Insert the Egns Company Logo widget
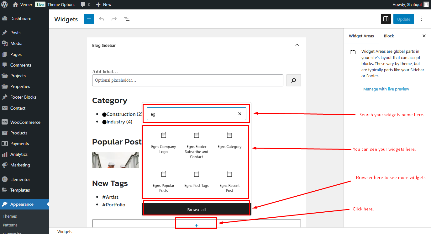 164,143
